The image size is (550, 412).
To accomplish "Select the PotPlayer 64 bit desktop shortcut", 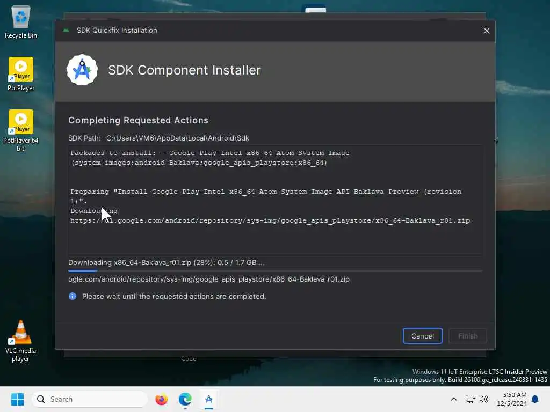I will [x=21, y=131].
